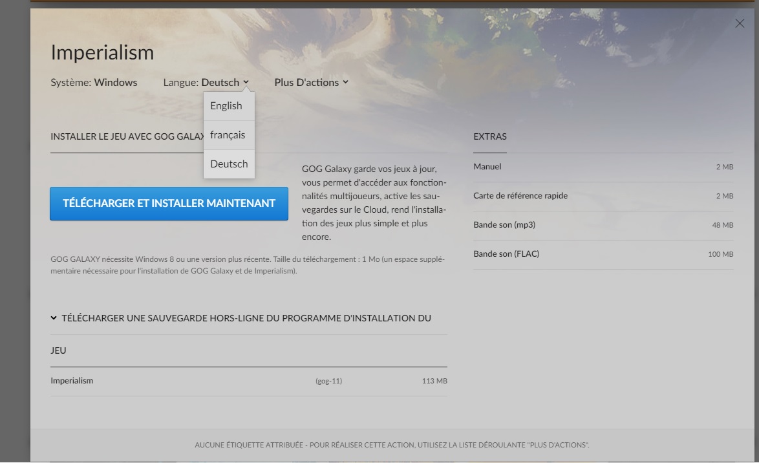Click the 100 MB FLAC size
The image size is (759, 463).
pos(720,254)
